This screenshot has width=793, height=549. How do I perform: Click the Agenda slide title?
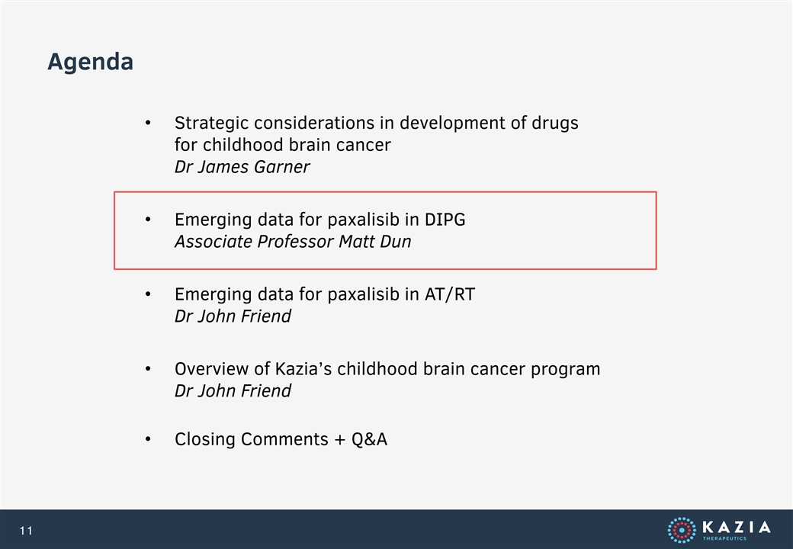91,63
